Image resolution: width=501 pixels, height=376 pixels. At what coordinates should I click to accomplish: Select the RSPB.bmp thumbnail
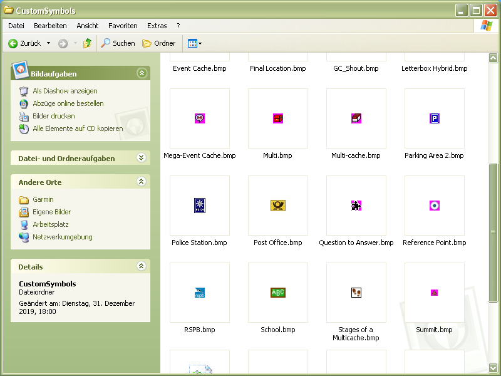pyautogui.click(x=200, y=293)
